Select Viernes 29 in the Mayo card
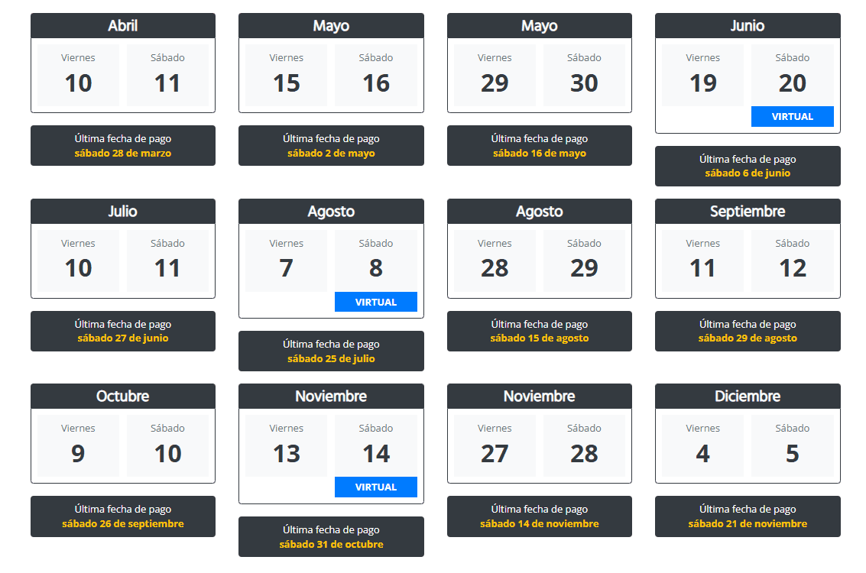This screenshot has height=573, width=866. pos(495,75)
